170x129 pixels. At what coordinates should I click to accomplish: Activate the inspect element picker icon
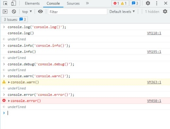[5, 3]
